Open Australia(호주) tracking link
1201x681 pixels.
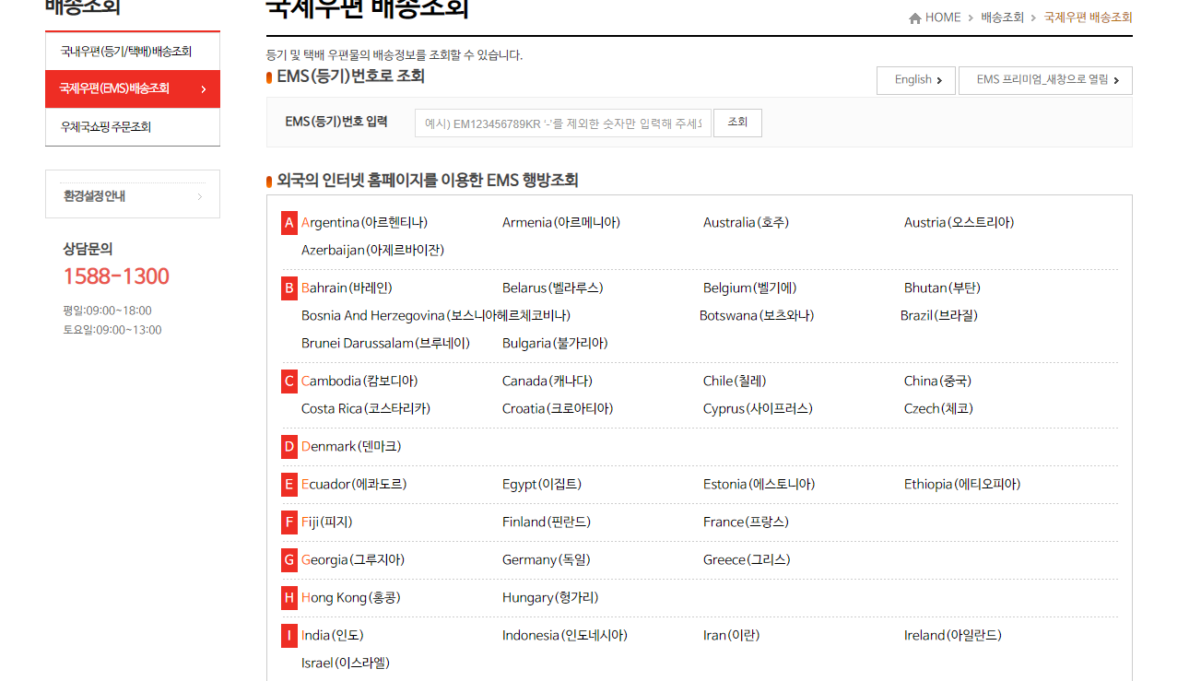point(746,223)
